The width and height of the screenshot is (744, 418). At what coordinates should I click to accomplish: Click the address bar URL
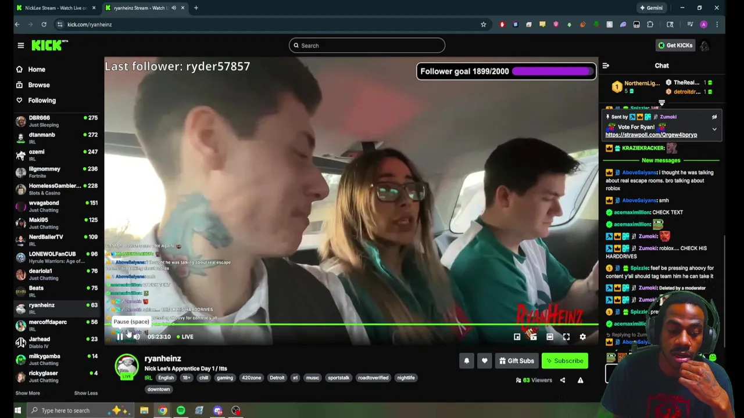click(90, 24)
